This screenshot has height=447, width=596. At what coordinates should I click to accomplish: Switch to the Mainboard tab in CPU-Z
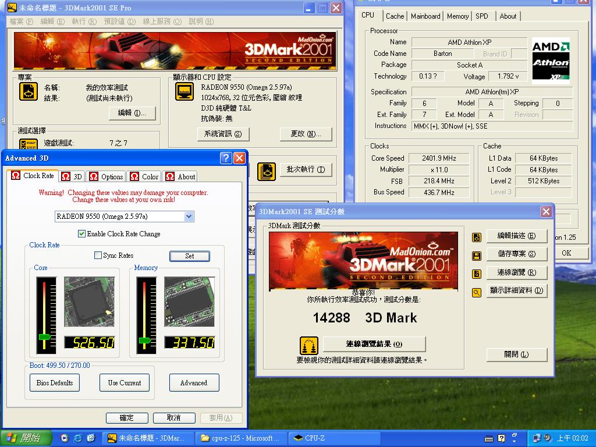point(425,16)
